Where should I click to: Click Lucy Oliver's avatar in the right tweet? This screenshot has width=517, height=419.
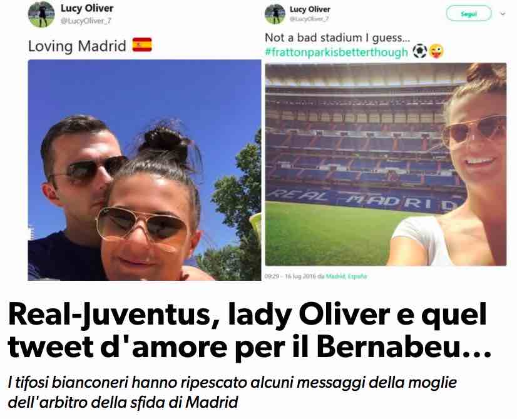point(275,14)
